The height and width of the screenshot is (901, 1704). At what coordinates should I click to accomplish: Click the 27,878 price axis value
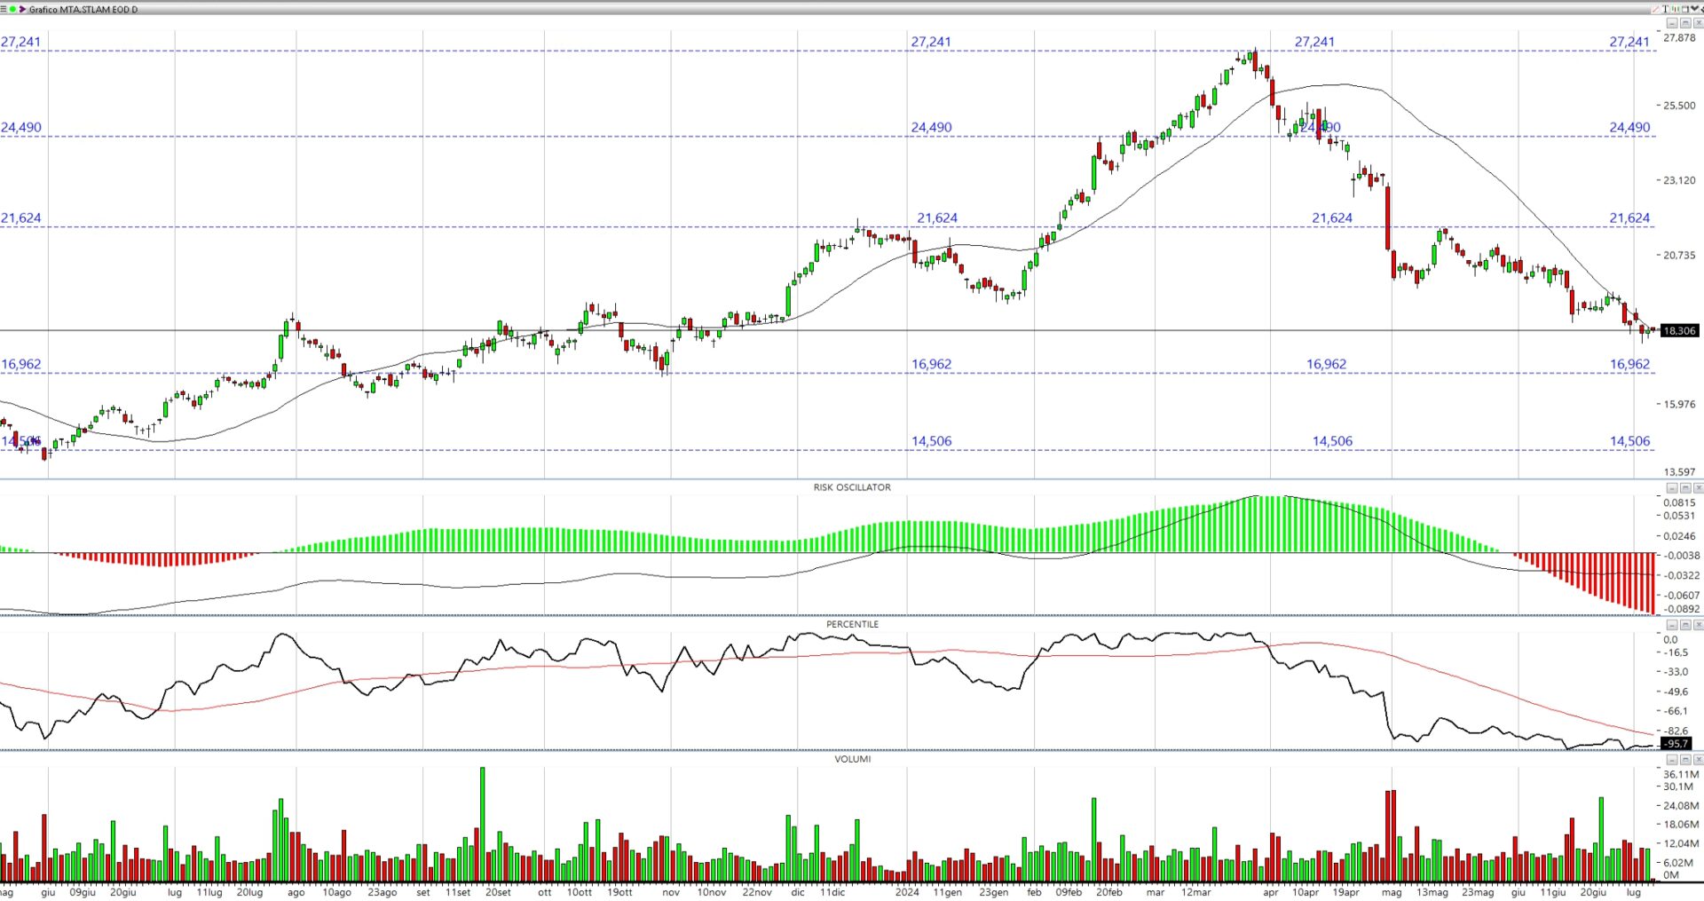(1679, 37)
